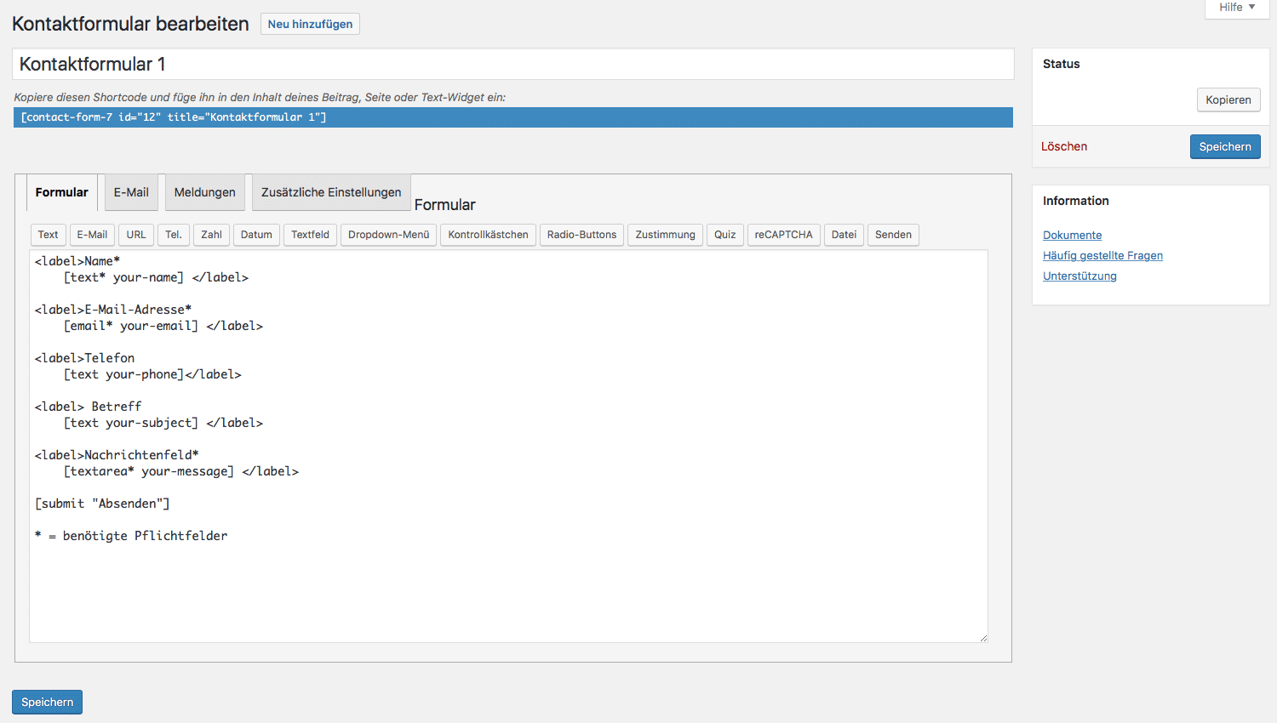Insert a Senden button tag
This screenshot has height=723, width=1277.
point(893,235)
